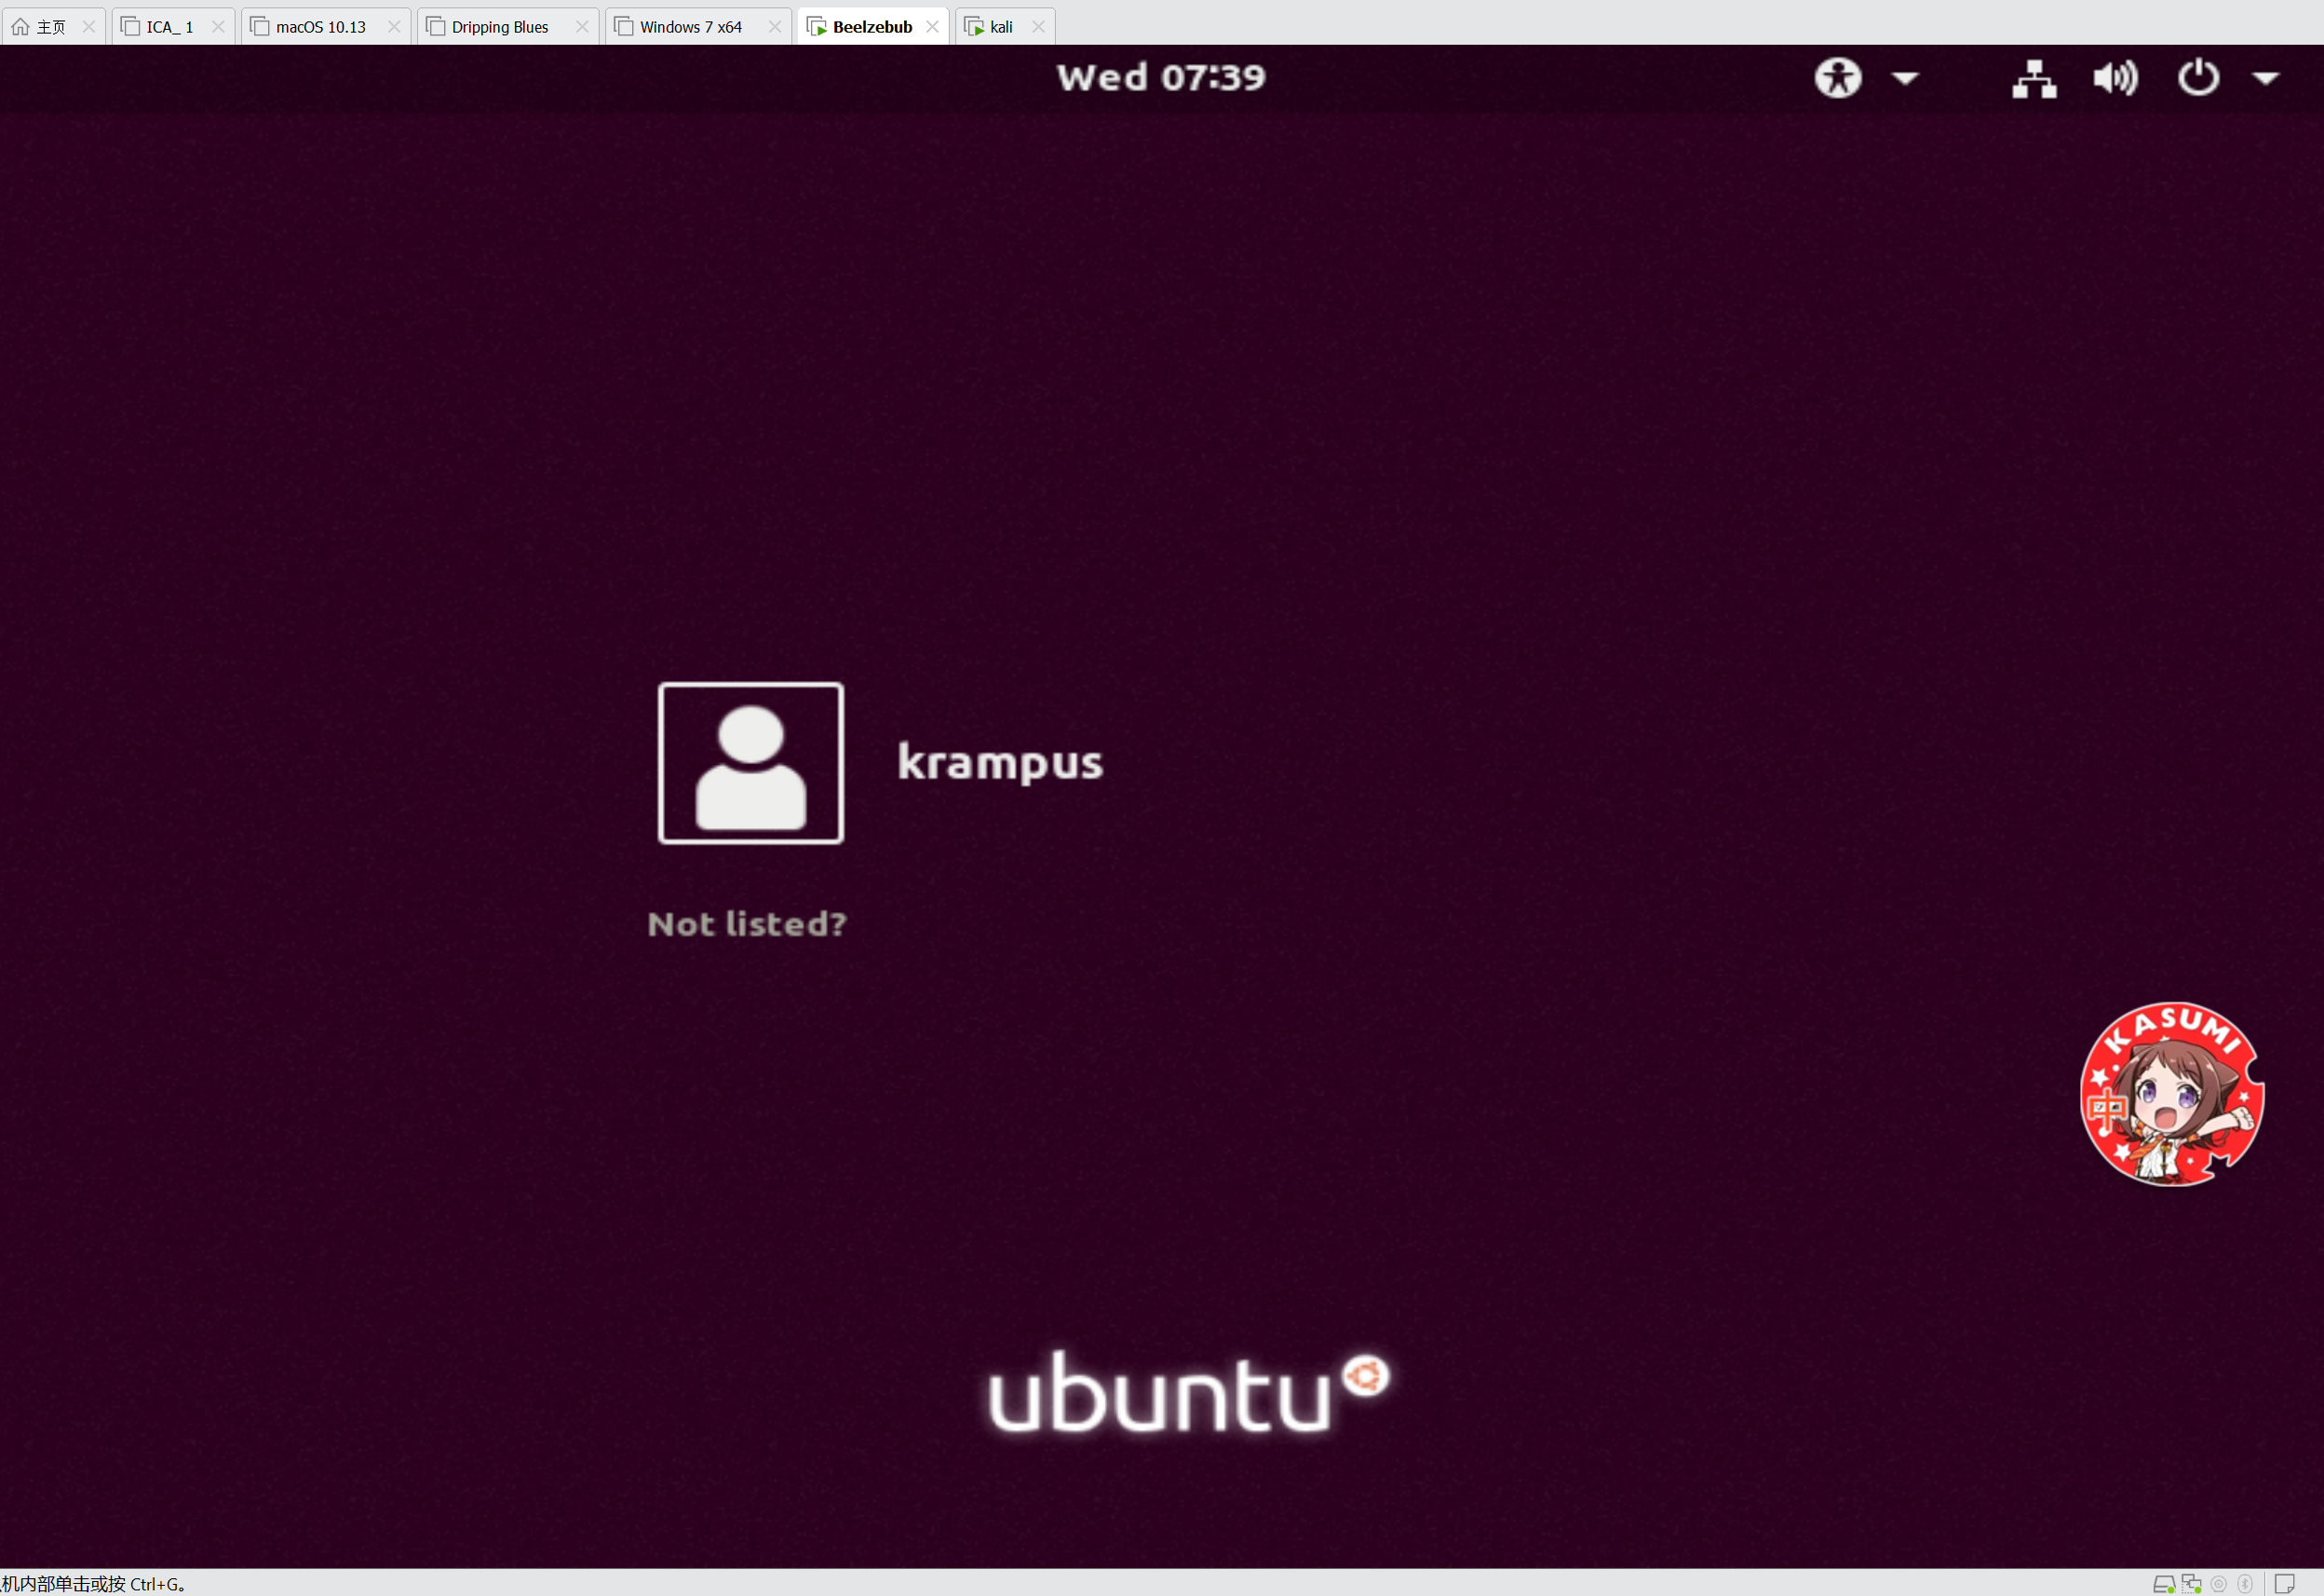The width and height of the screenshot is (2324, 1596).
Task: Select the krampus user avatar
Action: click(751, 763)
